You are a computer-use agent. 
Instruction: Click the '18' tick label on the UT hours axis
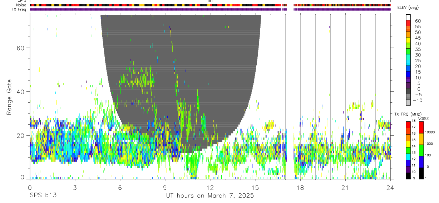click(x=300, y=187)
